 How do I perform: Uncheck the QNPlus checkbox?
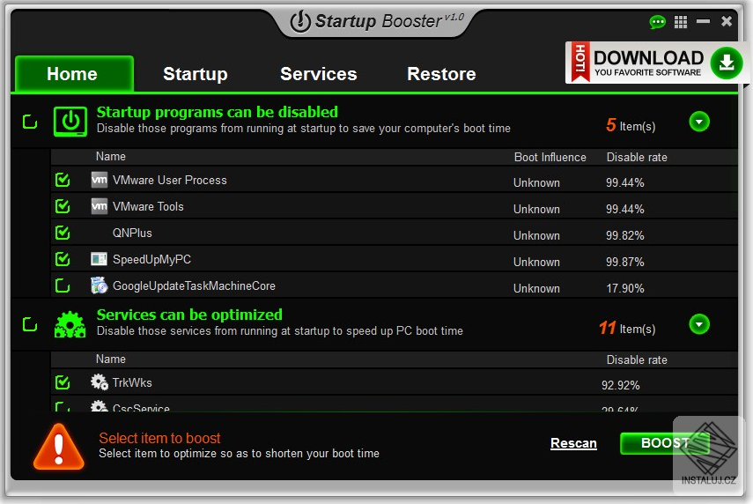[x=63, y=233]
